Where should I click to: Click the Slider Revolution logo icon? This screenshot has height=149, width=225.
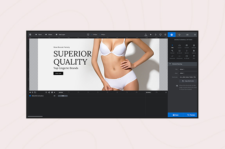[30, 35]
